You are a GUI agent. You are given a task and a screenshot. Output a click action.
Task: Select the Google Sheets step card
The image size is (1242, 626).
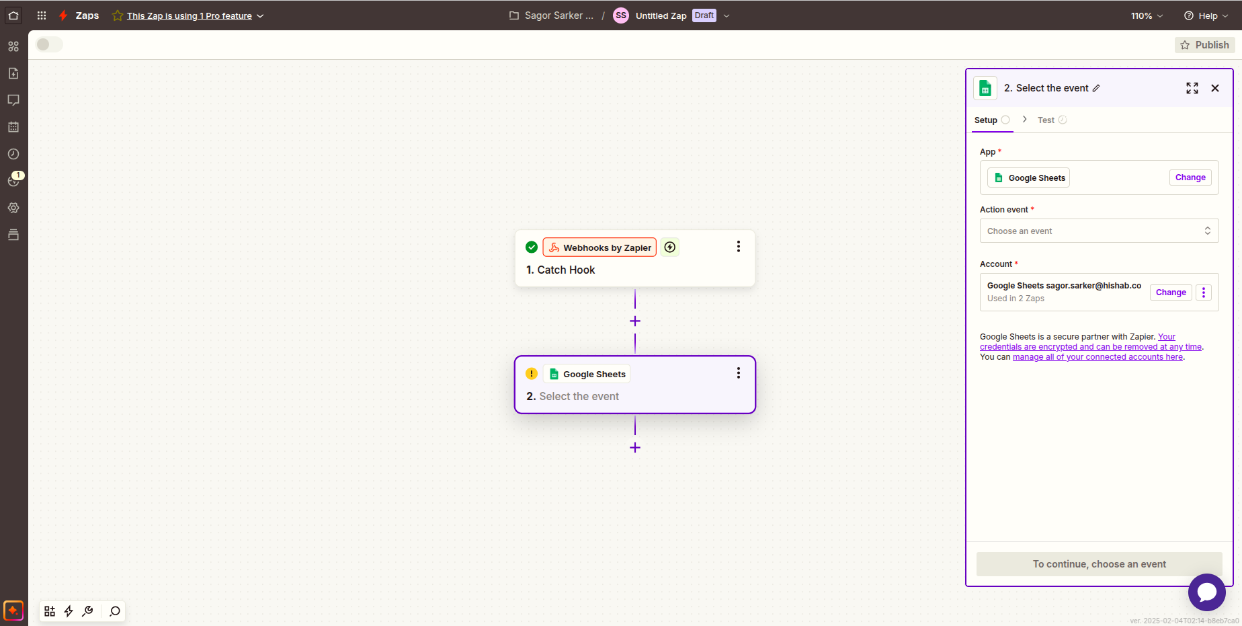(635, 385)
